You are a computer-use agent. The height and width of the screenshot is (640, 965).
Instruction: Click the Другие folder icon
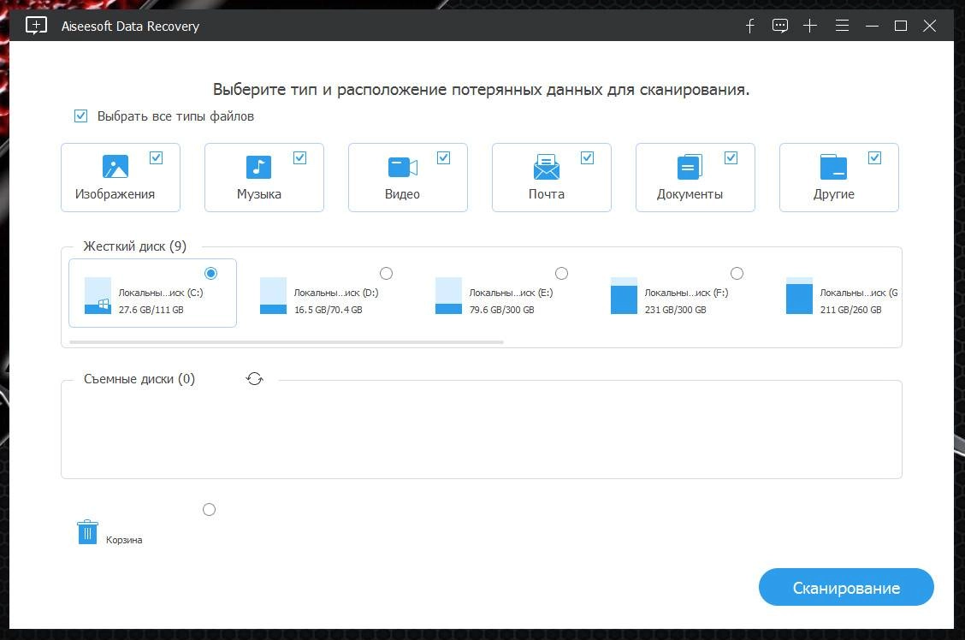point(833,167)
